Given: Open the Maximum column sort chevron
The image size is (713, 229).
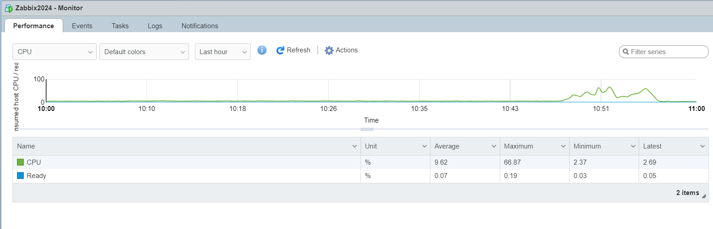Looking at the screenshot, I should 563,146.
